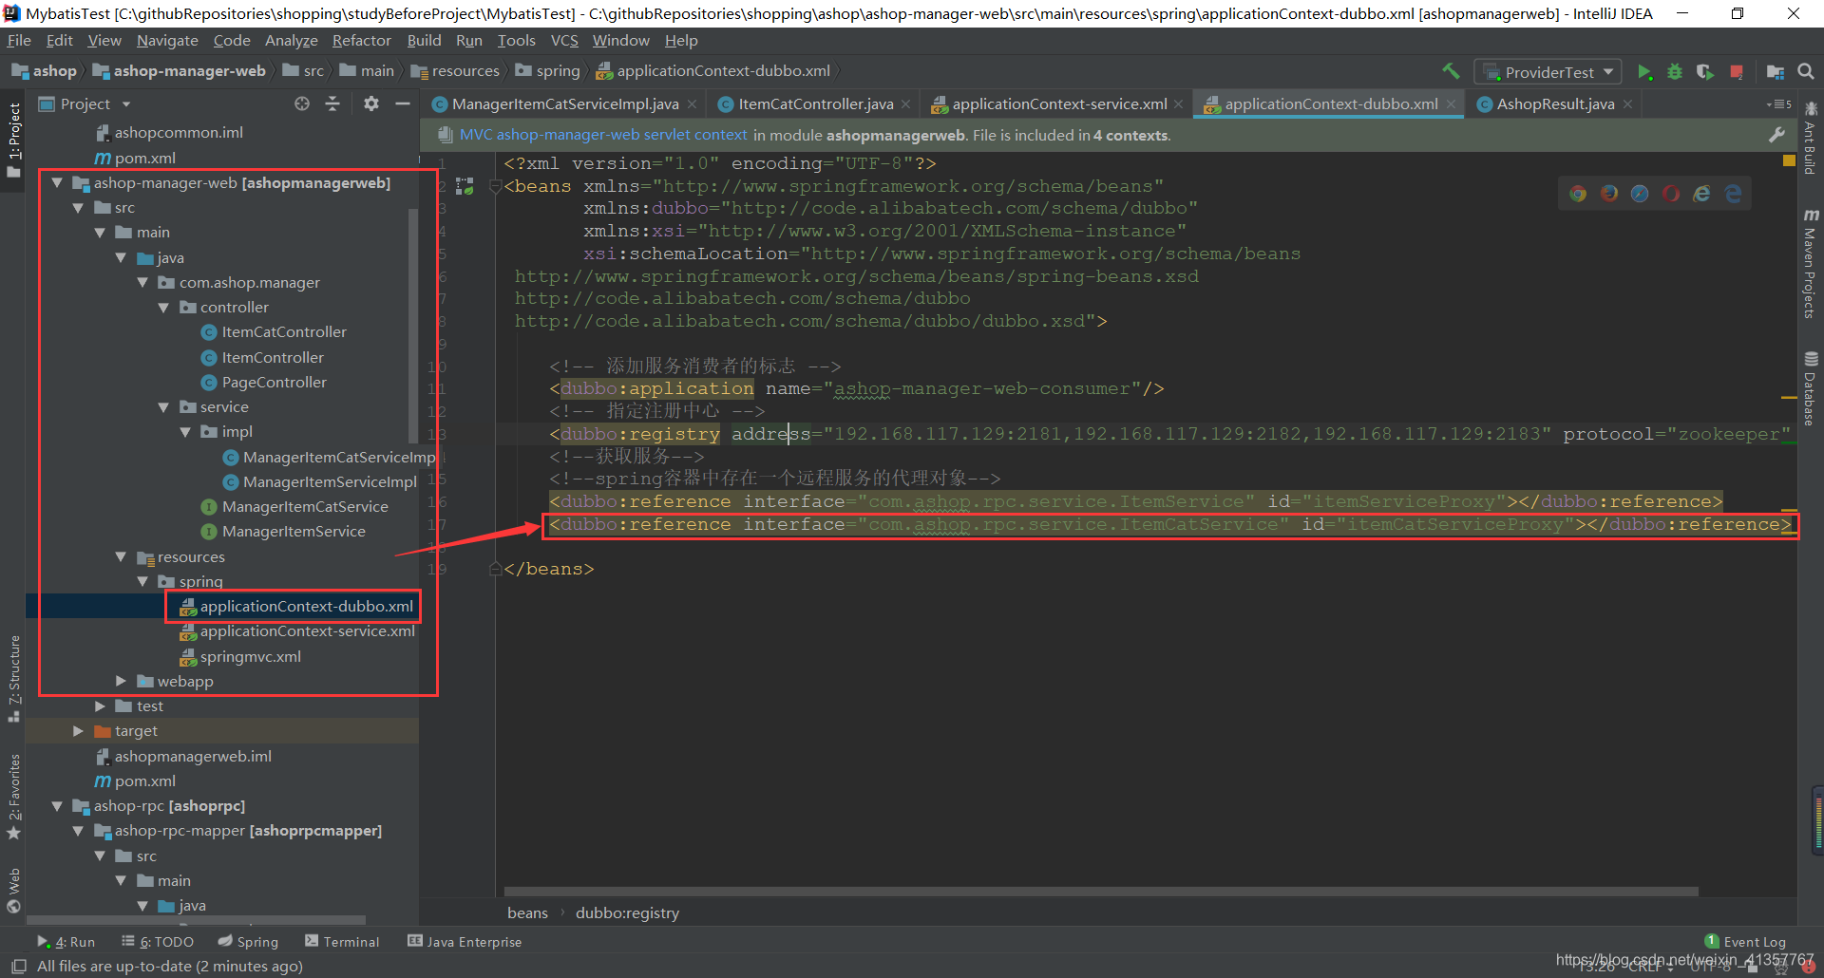Click dubbo:registry editor breadcrumb
The height and width of the screenshot is (978, 1824).
pyautogui.click(x=627, y=913)
